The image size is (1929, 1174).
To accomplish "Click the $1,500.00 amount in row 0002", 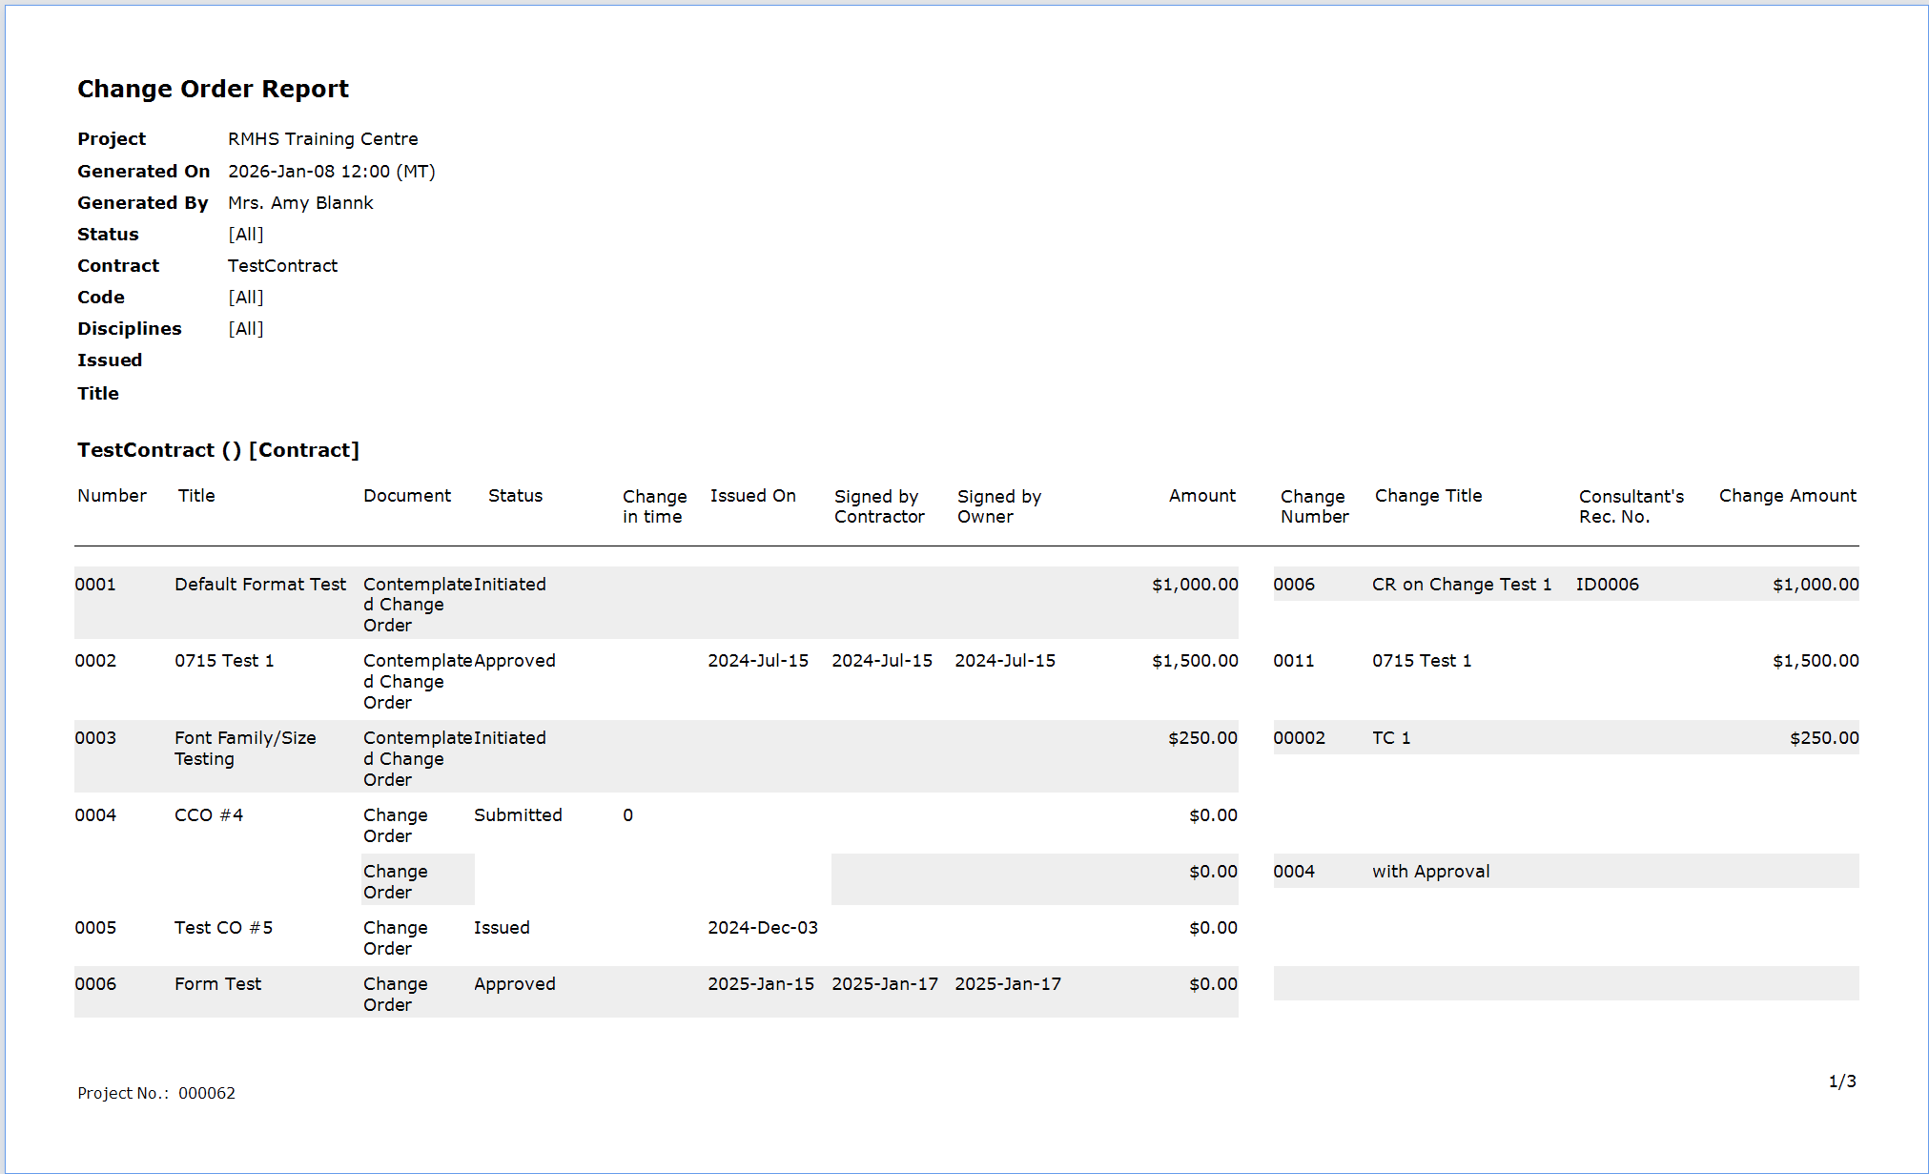I will point(1195,661).
